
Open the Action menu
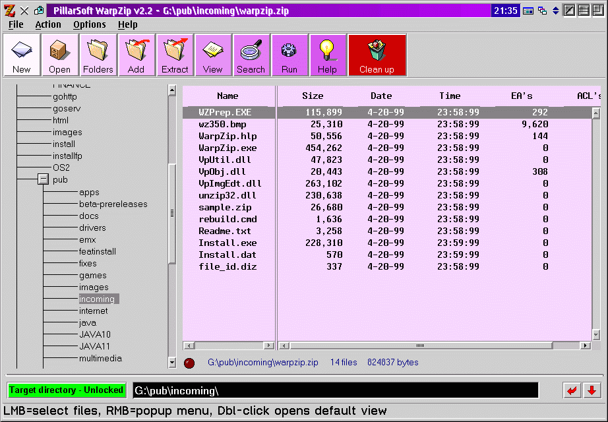pyautogui.click(x=48, y=24)
